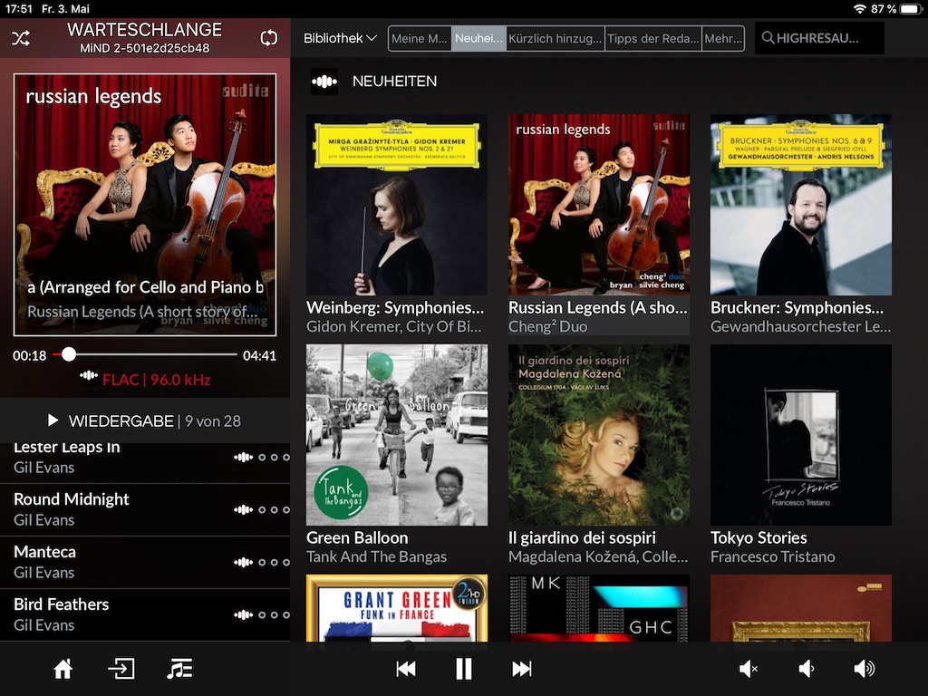Click the Tank And The Bangas artist name
928x696 pixels.
[376, 557]
